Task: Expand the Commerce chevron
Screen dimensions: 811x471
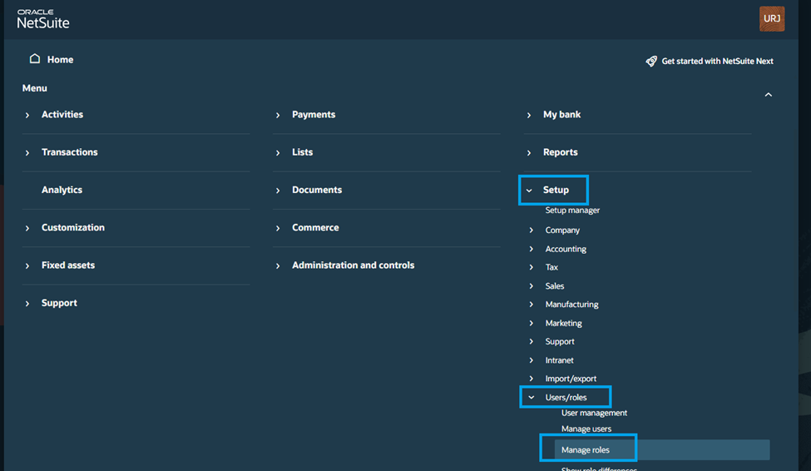Action: click(278, 228)
